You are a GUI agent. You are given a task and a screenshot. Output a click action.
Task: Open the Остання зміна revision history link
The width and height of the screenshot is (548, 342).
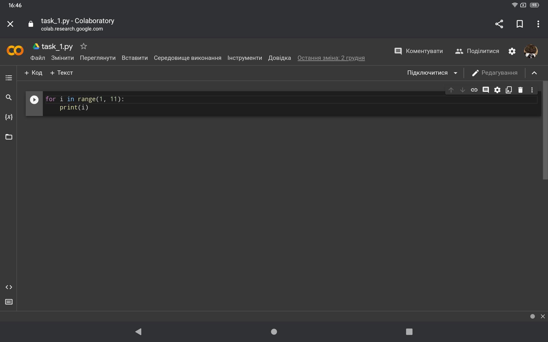331,58
